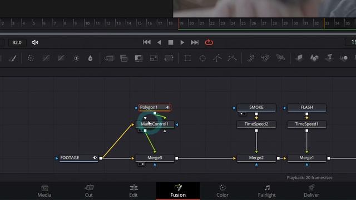Add a Shape 3D node from the toolbar

click(314, 58)
